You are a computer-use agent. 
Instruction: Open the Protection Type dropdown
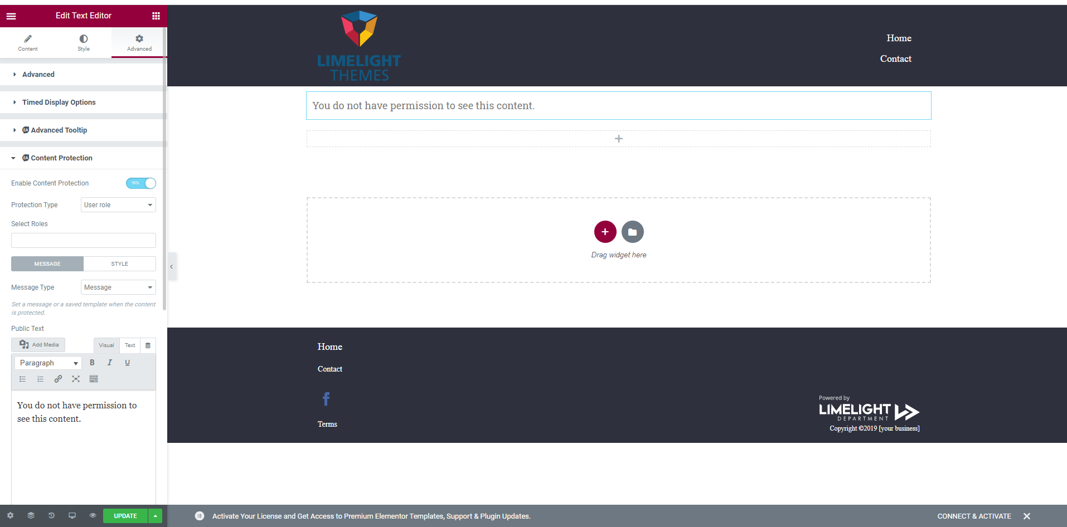pyautogui.click(x=118, y=205)
